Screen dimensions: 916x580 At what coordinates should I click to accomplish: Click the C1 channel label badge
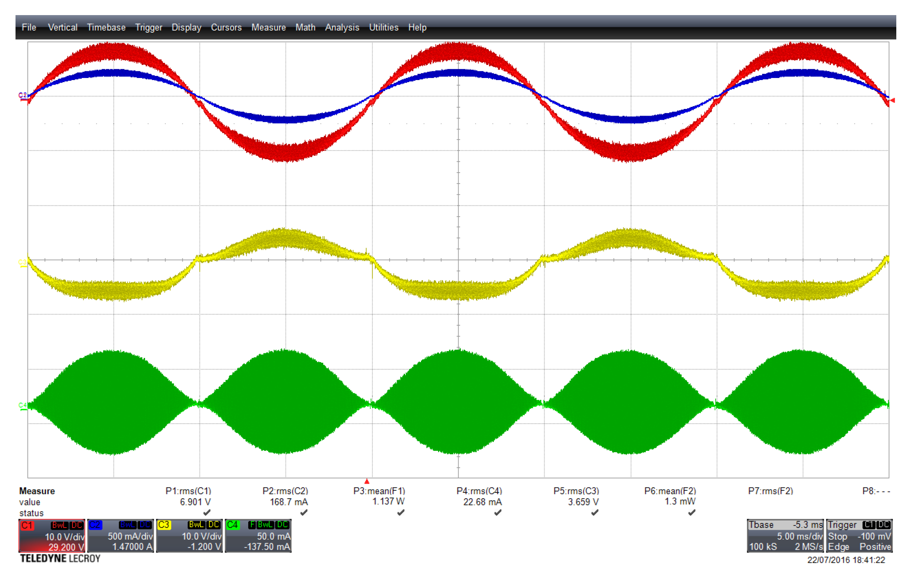pos(27,525)
